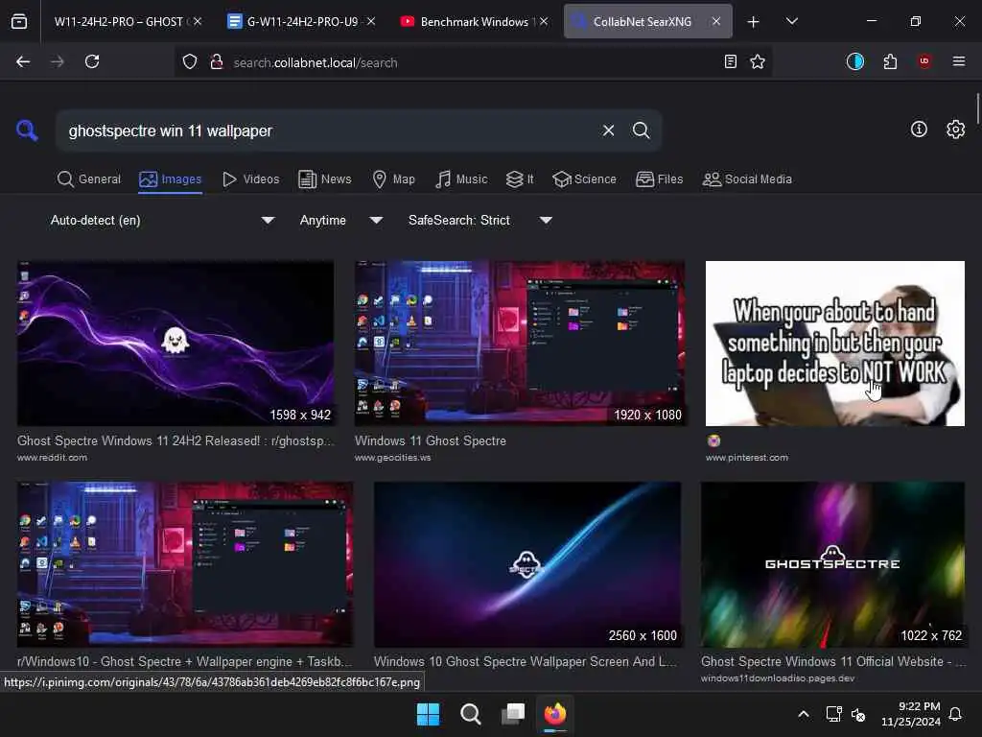Open 'r/Windows10 - Ghost Spectre + Wallpaper engine' link
This screenshot has width=982, height=737.
click(x=185, y=661)
